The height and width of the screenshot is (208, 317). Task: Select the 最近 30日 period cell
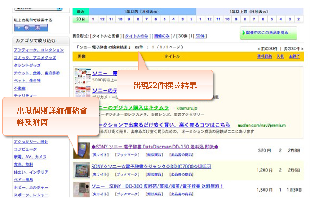[80, 19]
